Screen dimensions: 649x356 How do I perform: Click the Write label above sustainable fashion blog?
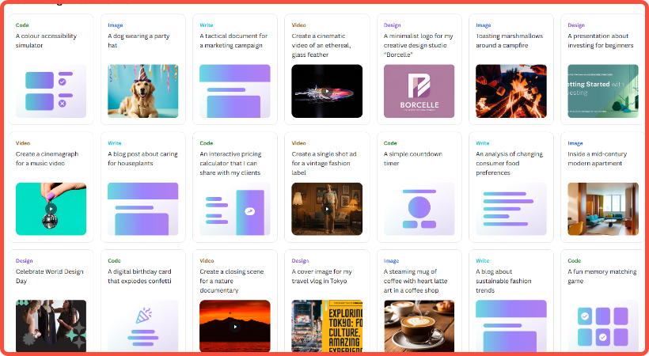click(x=483, y=261)
